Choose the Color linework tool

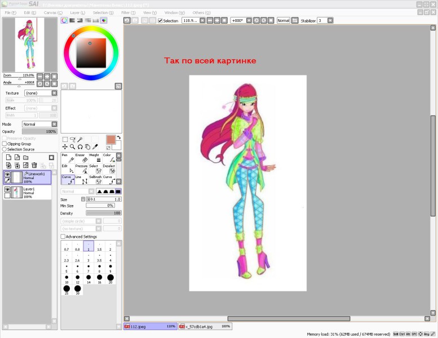109,158
